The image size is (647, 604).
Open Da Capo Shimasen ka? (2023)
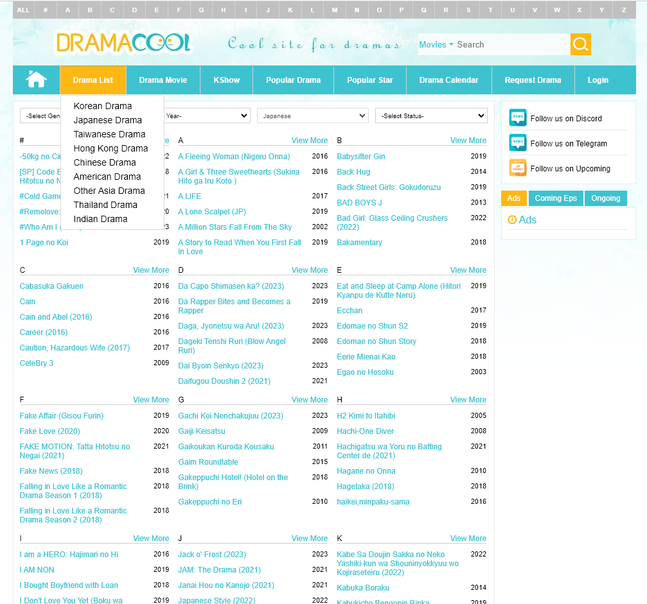(x=231, y=286)
